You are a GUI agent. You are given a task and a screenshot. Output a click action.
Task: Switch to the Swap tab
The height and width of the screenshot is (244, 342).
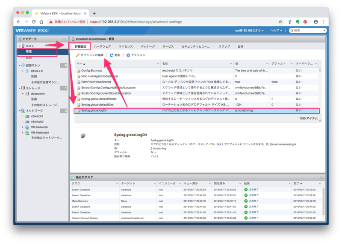point(224,46)
